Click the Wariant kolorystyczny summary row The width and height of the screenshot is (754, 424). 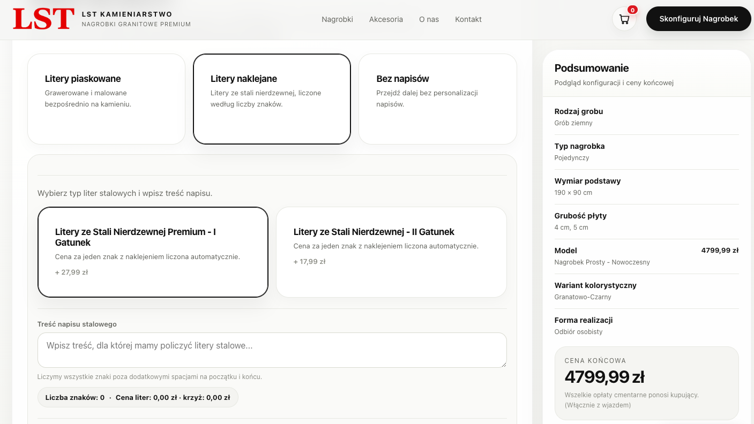click(x=647, y=291)
